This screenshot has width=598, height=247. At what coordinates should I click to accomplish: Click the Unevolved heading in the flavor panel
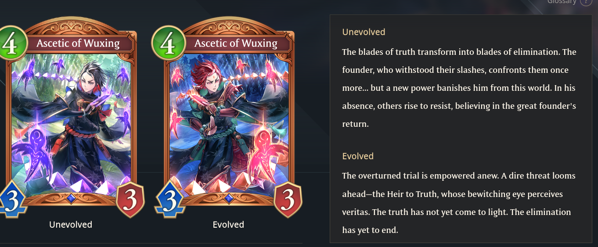(x=364, y=32)
